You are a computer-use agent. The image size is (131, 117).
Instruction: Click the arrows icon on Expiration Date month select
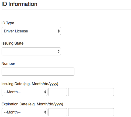pyautogui.click(x=45, y=112)
